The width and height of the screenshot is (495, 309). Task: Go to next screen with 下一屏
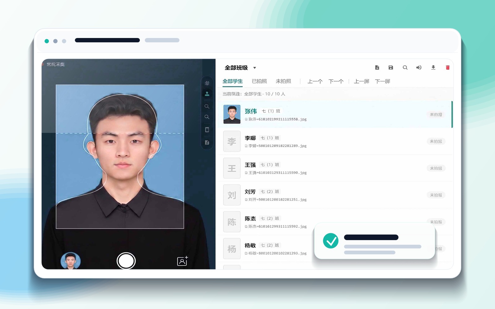[383, 82]
